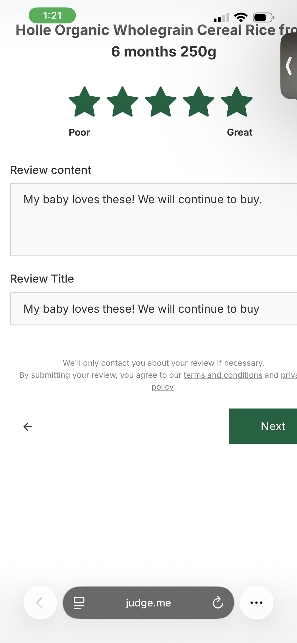Image resolution: width=297 pixels, height=643 pixels.
Task: Tap the browser back chevron button
Action: 40,603
